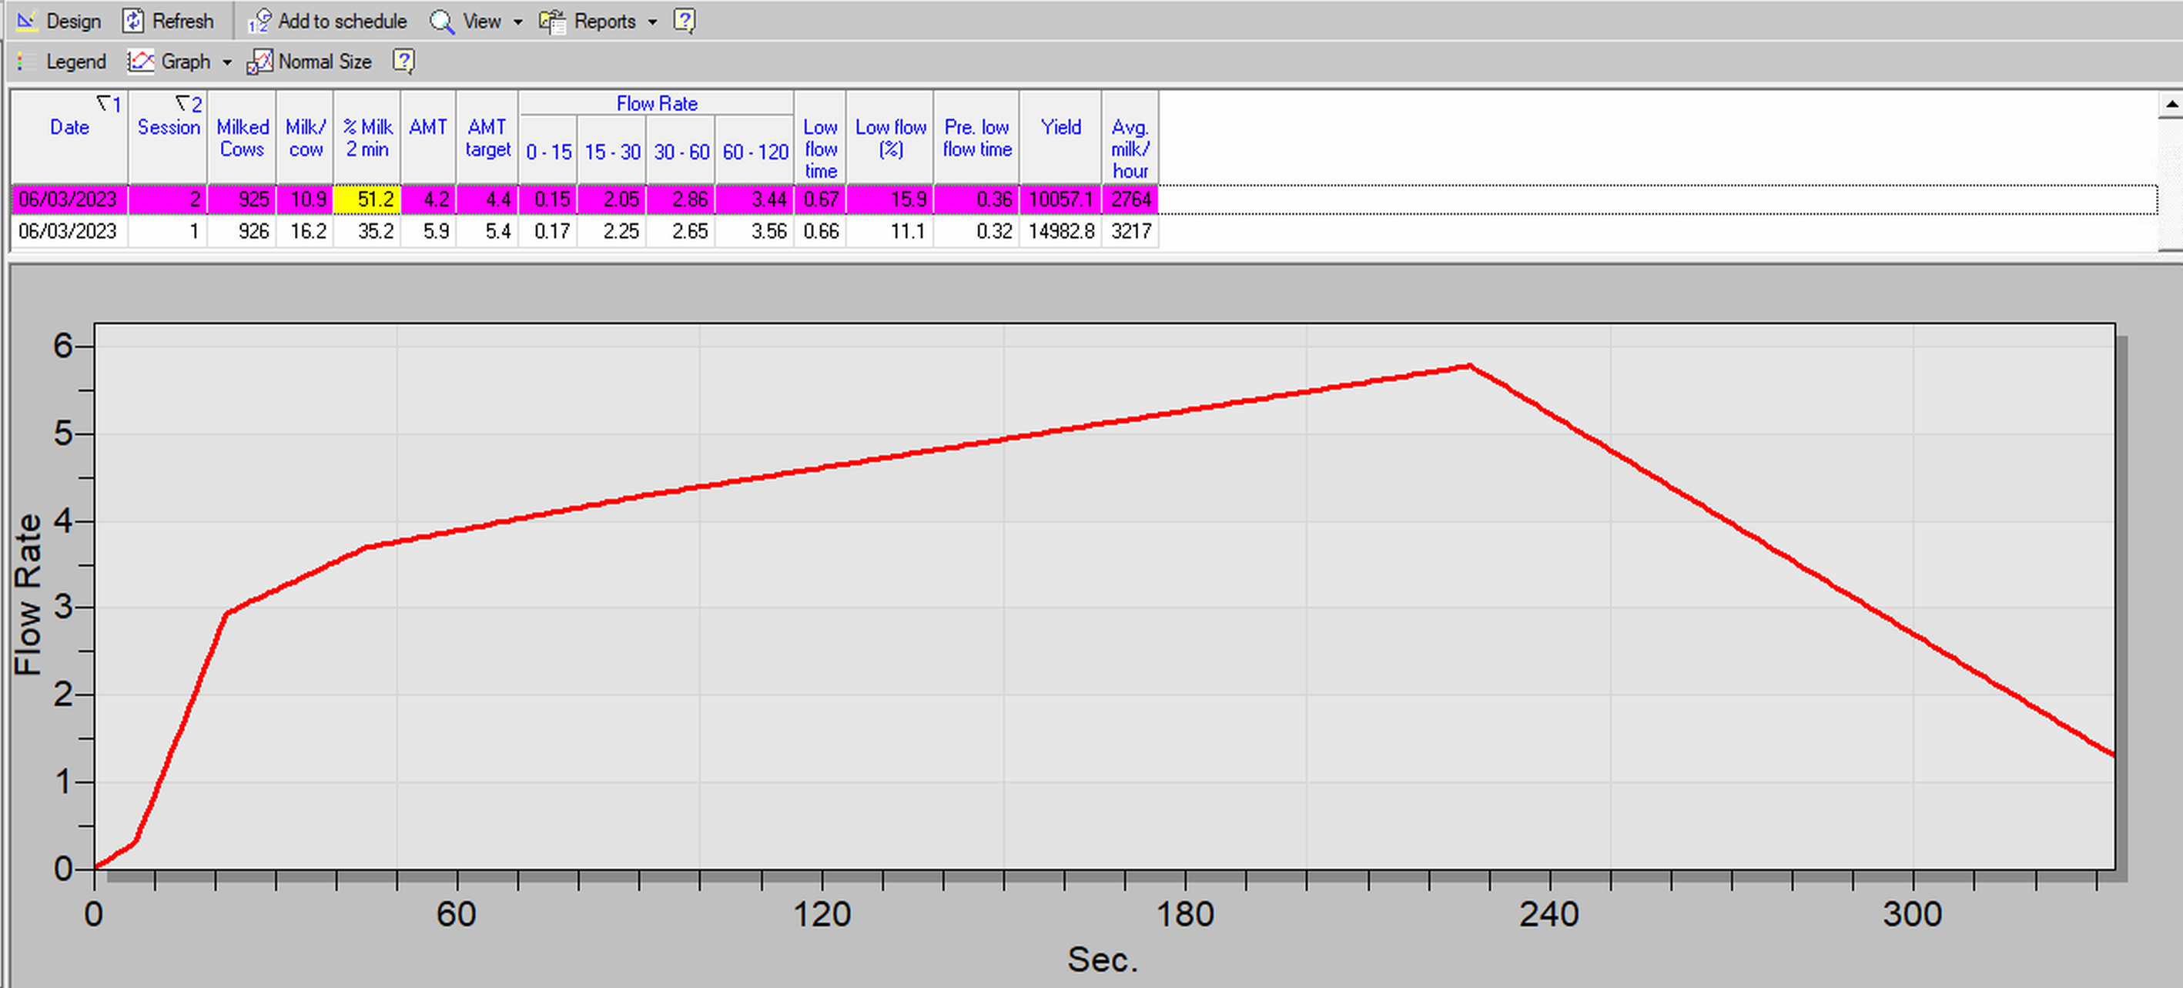
Task: Click the Add to schedule icon
Action: click(259, 22)
